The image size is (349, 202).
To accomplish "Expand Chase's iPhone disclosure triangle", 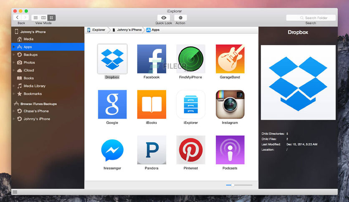I will coord(14,111).
